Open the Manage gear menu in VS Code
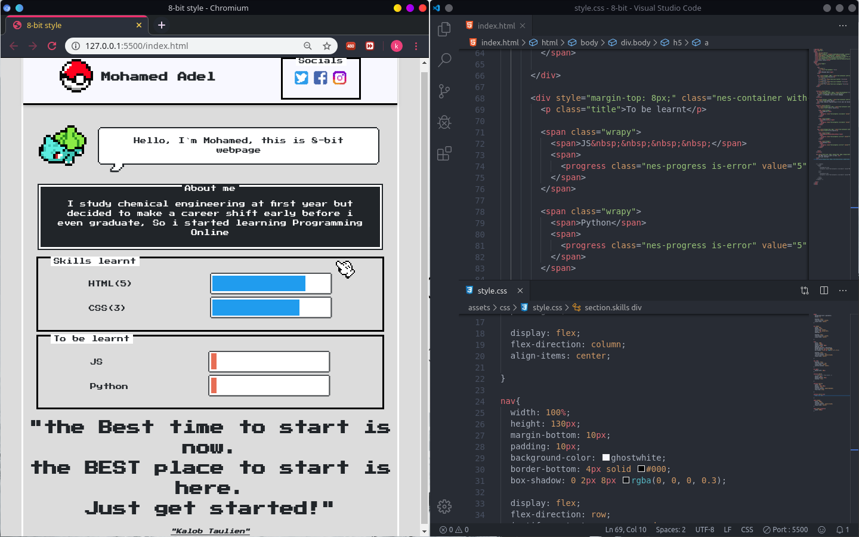The width and height of the screenshot is (859, 537). (x=444, y=507)
